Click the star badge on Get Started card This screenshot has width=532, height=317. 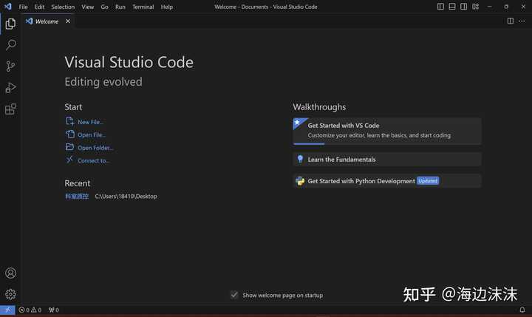pos(298,123)
